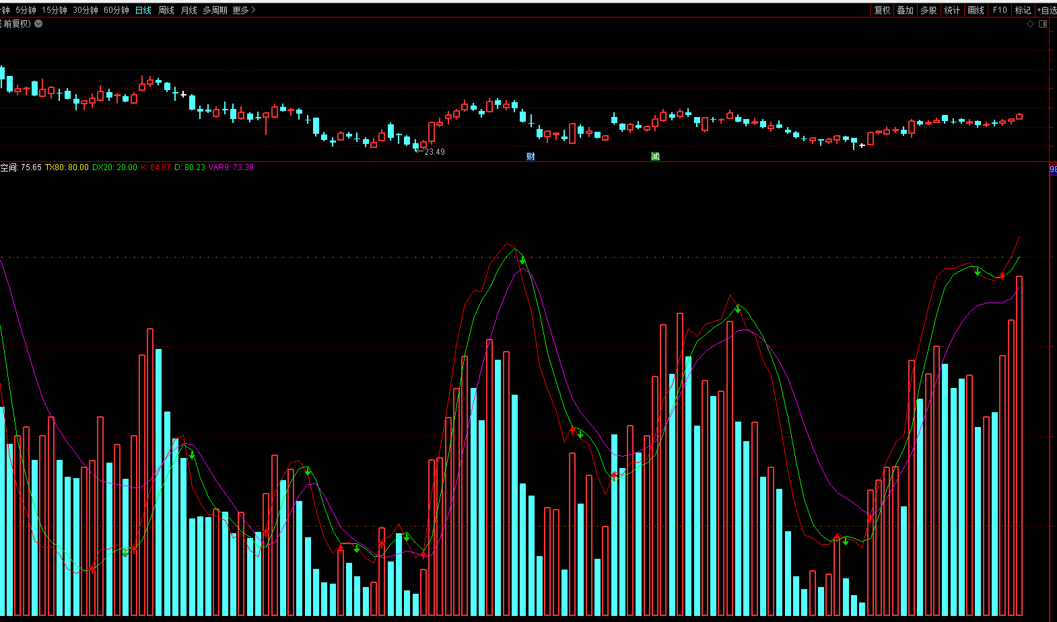Click the blue 财 financial report marker

tap(531, 157)
